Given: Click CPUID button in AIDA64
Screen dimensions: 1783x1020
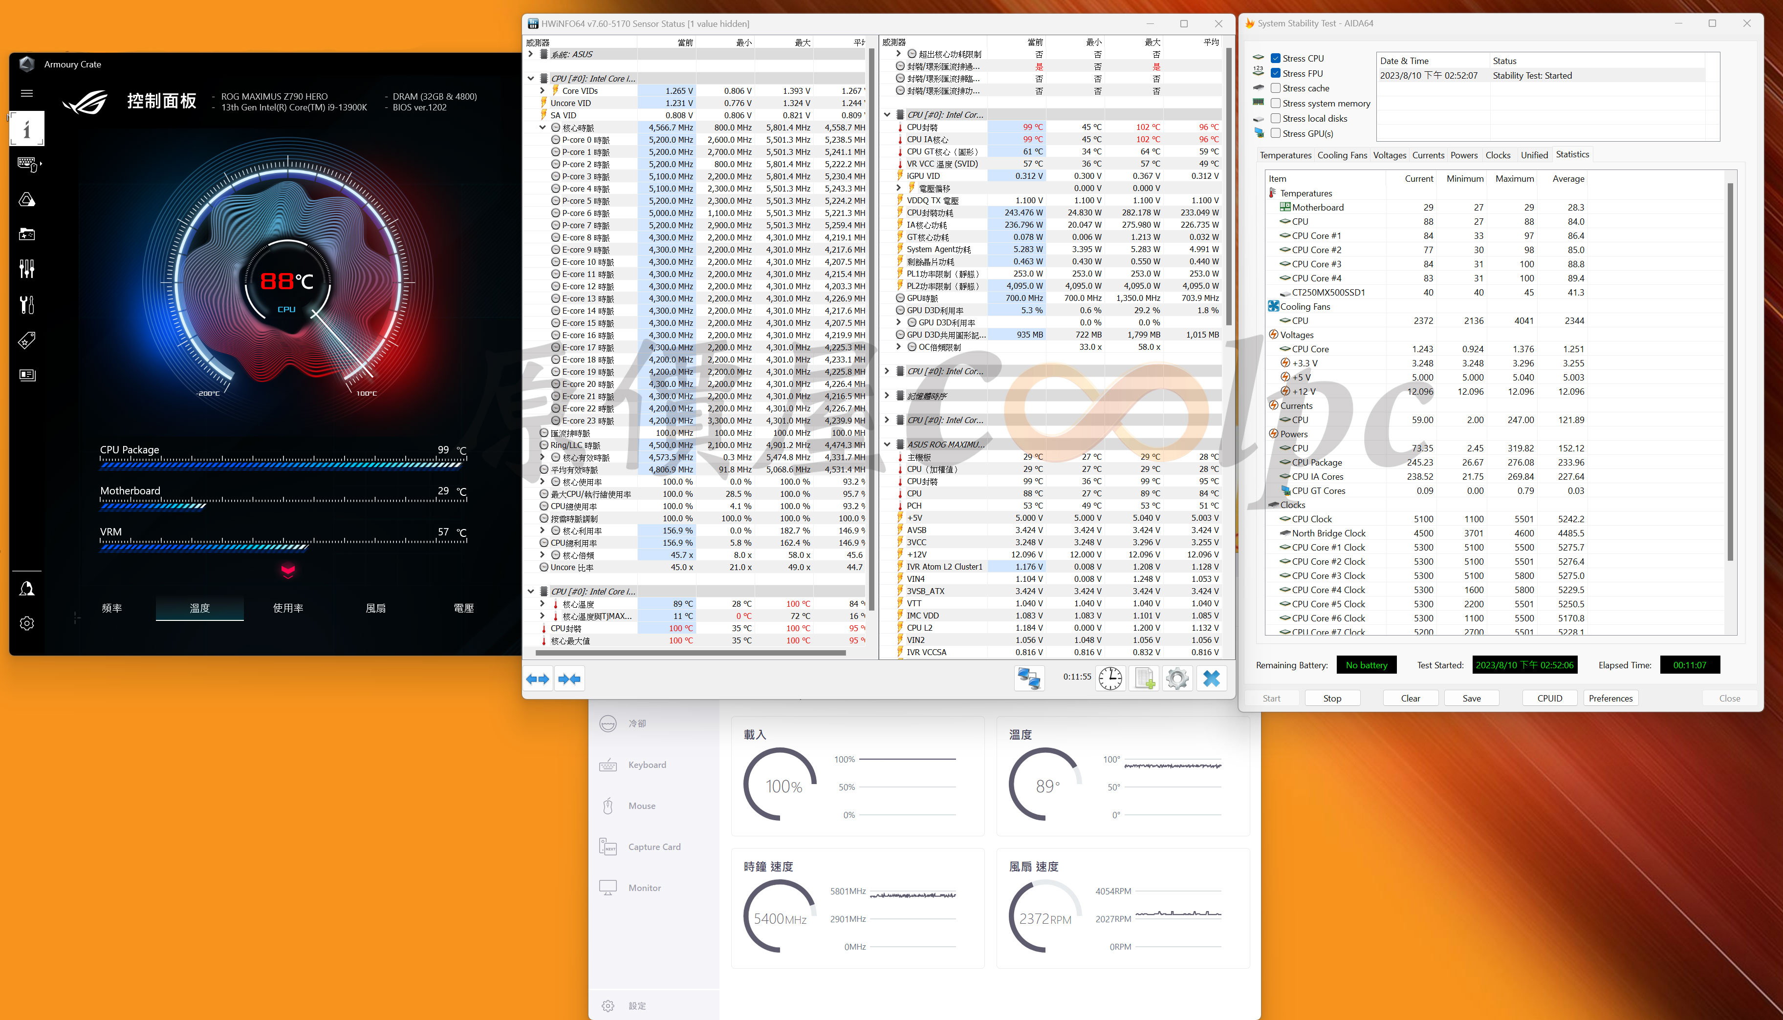Looking at the screenshot, I should (1549, 699).
